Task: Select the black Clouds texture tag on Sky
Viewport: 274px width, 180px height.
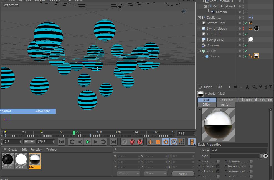Action: tap(256, 28)
